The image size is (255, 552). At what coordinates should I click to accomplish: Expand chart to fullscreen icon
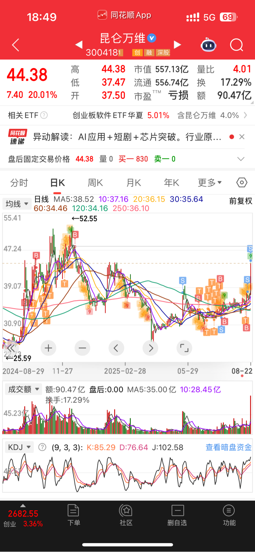point(184,348)
